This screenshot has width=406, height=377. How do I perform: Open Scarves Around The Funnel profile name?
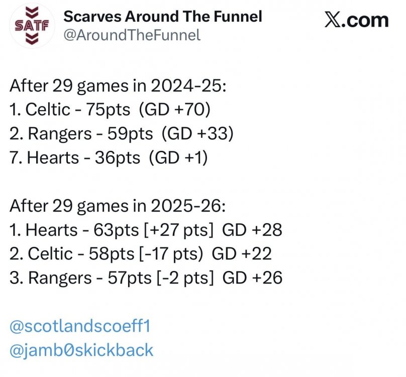[x=163, y=17]
